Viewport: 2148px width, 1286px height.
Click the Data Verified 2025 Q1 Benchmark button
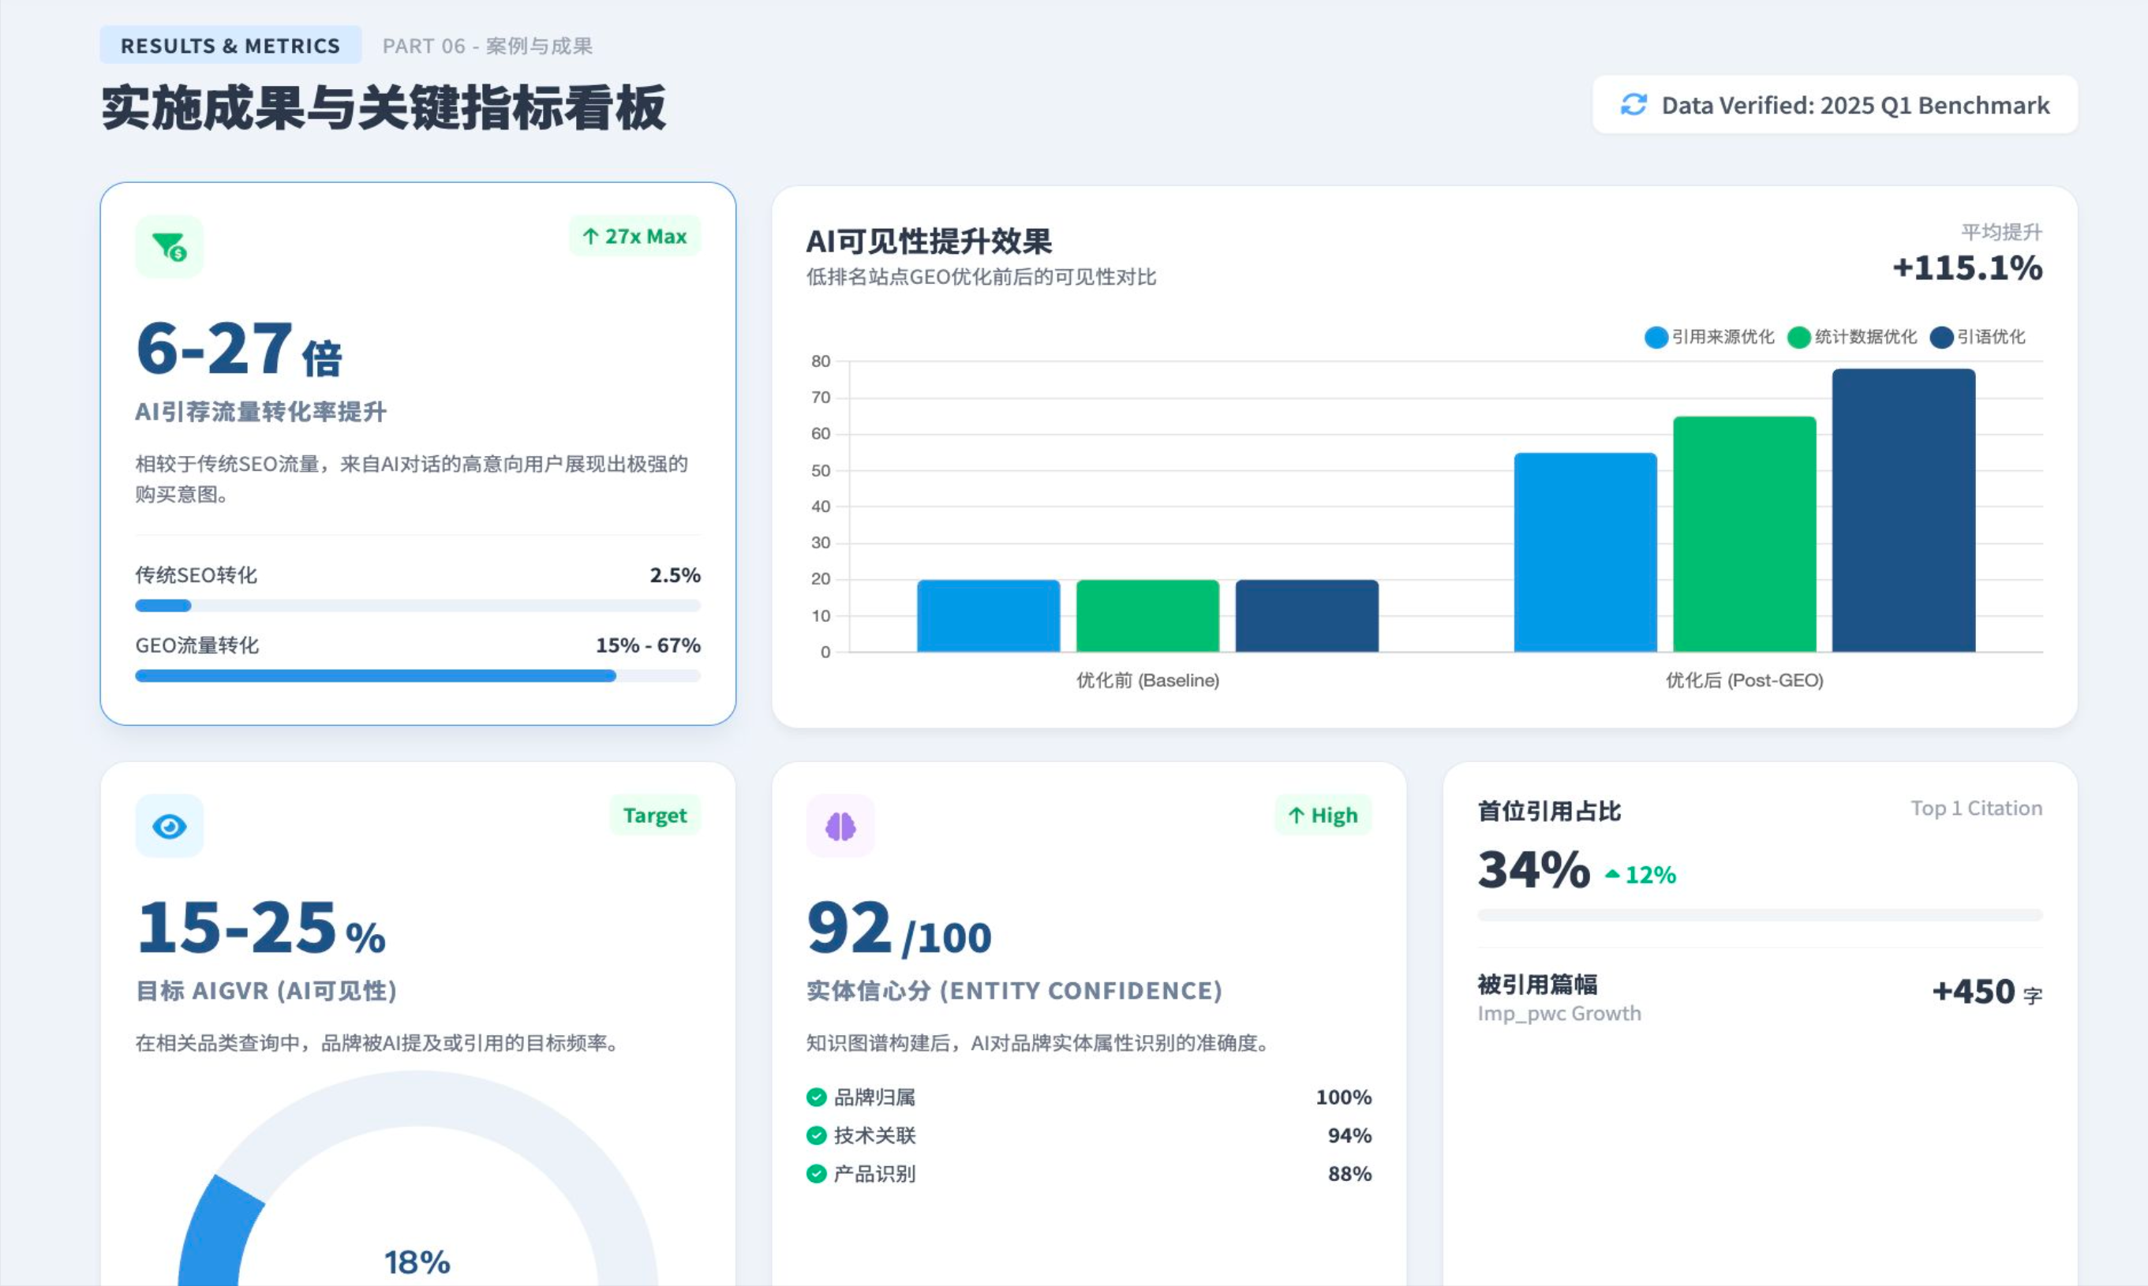[x=1835, y=105]
